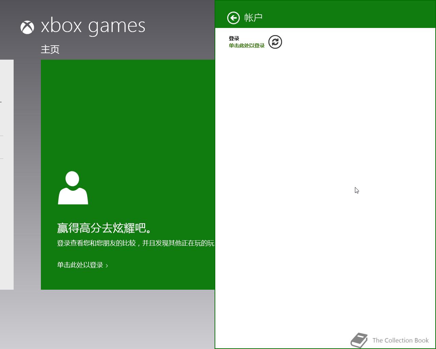Click 单击此处以登录 on the green tile

coord(80,265)
